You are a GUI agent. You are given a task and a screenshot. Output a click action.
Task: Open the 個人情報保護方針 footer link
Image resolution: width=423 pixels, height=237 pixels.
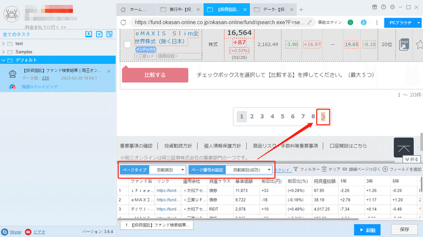pyautogui.click(x=222, y=146)
